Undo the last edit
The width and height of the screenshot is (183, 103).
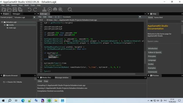point(29,9)
